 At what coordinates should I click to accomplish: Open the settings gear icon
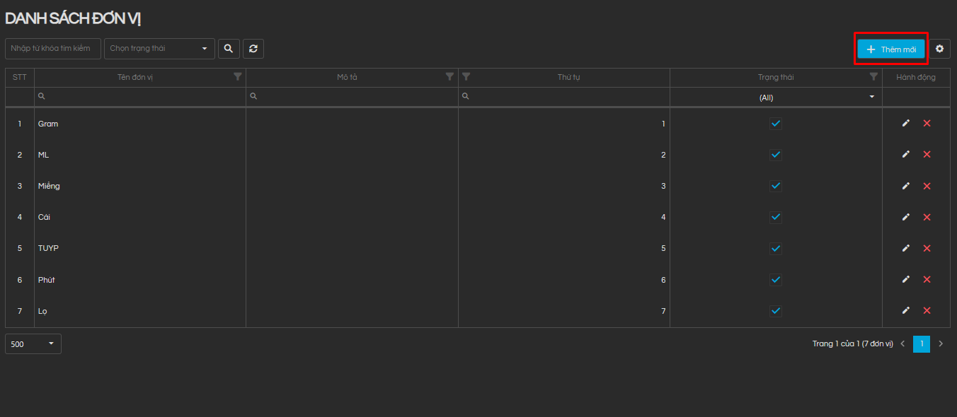point(939,49)
